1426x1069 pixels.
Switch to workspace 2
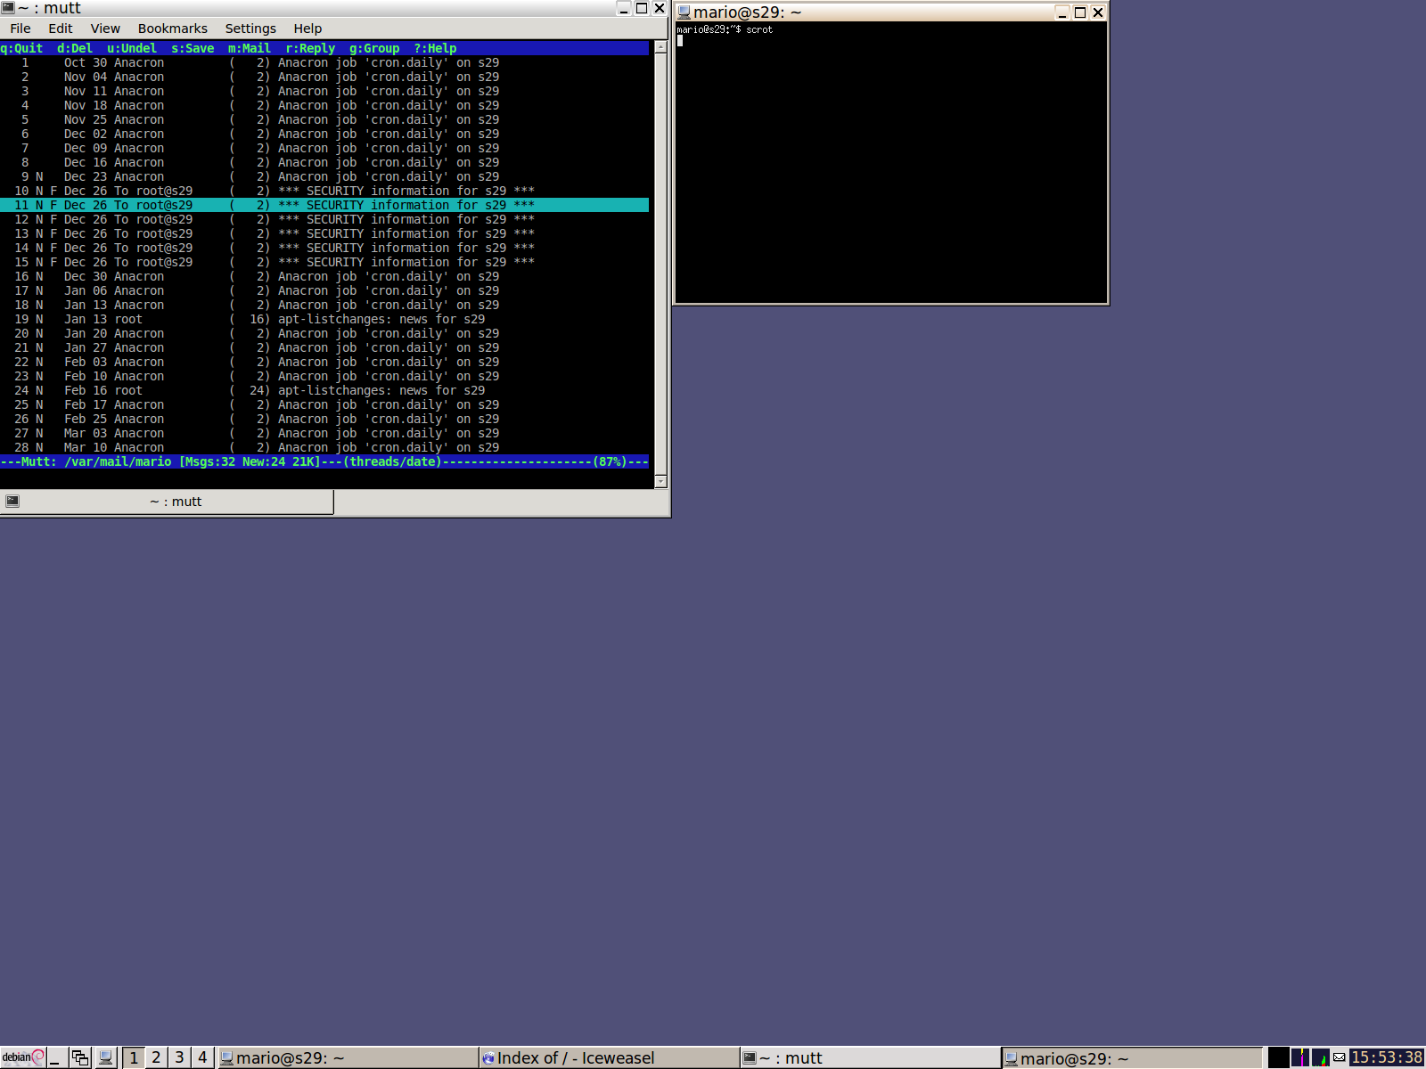(x=157, y=1057)
